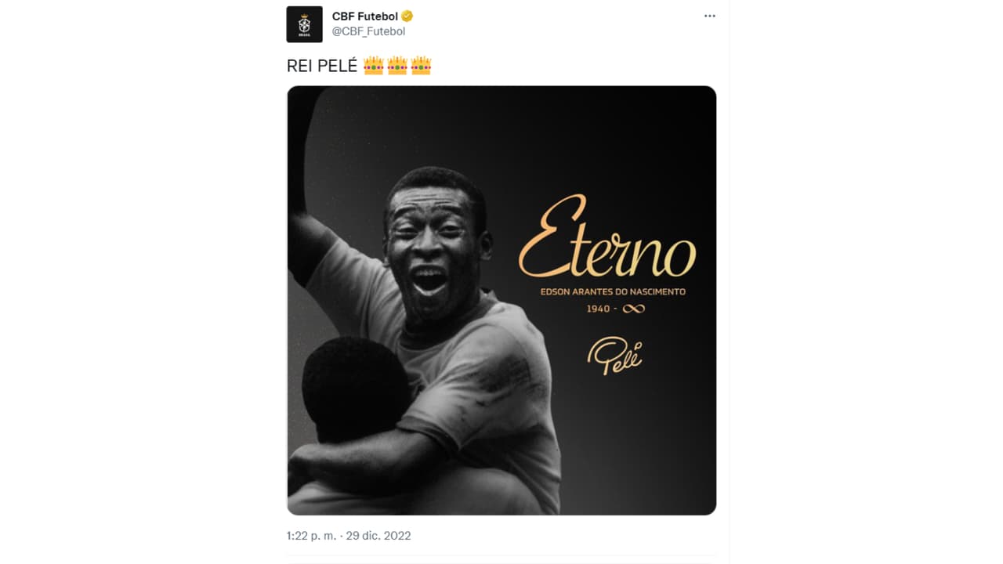Click the 29 dic. 2022 timestamp
Viewport: 1003px width, 564px height.
point(377,536)
